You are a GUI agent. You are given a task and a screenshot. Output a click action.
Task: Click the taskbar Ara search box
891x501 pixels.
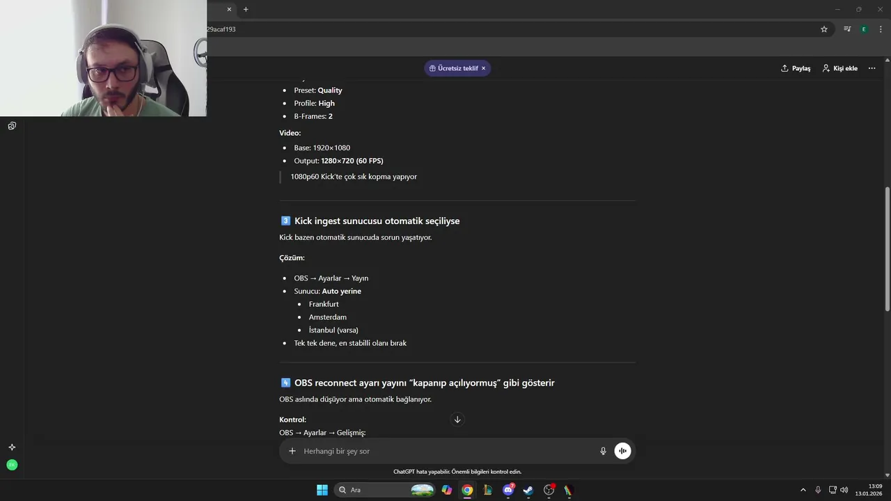tap(385, 490)
